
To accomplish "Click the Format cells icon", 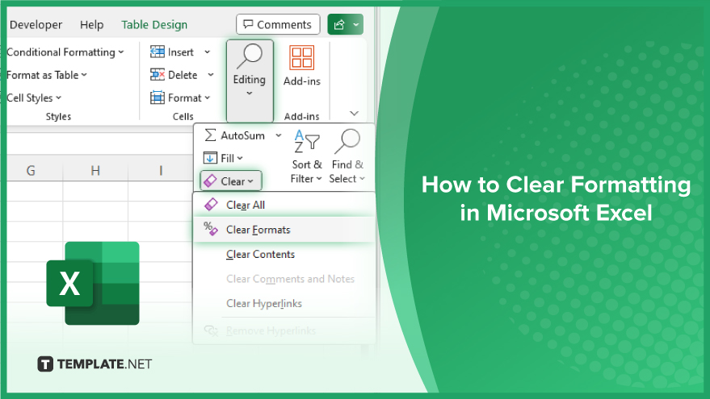I will pyautogui.click(x=158, y=98).
